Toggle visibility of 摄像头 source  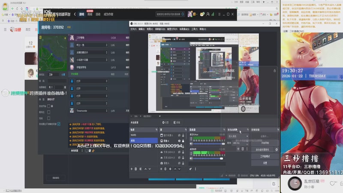point(179,163)
